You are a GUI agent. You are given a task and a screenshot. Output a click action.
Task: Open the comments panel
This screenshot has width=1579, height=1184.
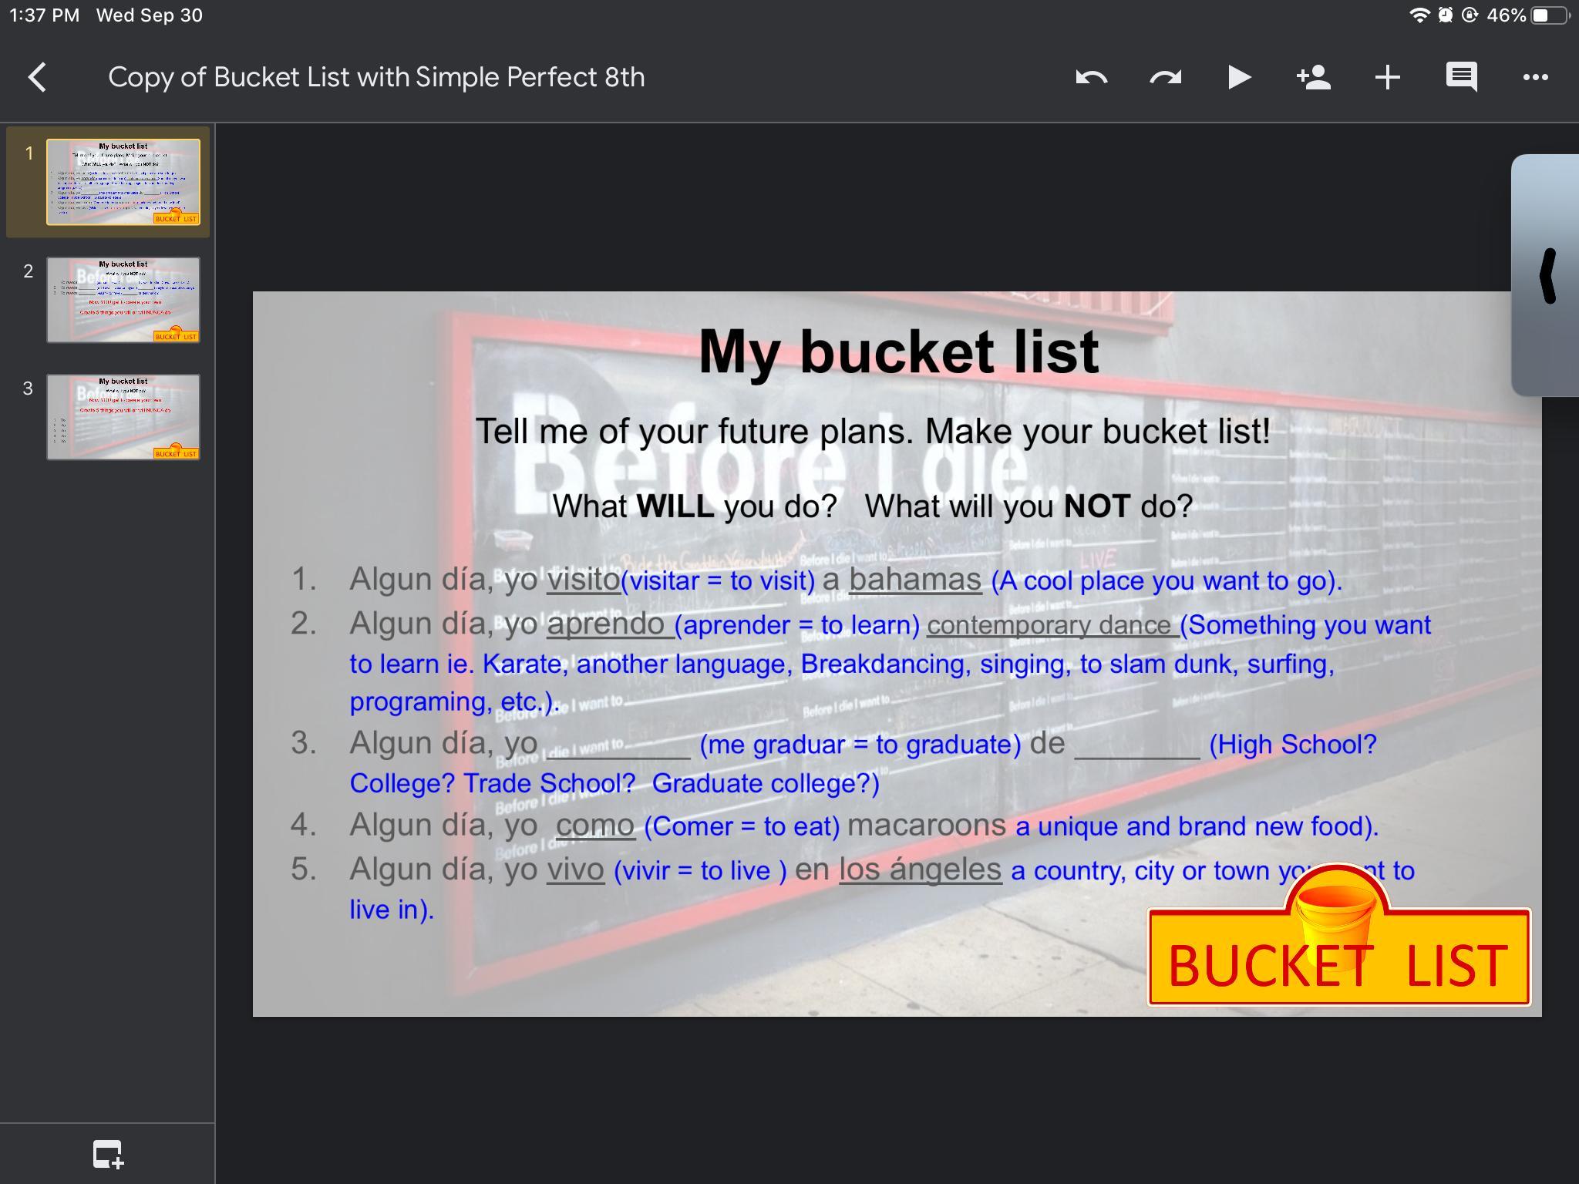coord(1461,77)
